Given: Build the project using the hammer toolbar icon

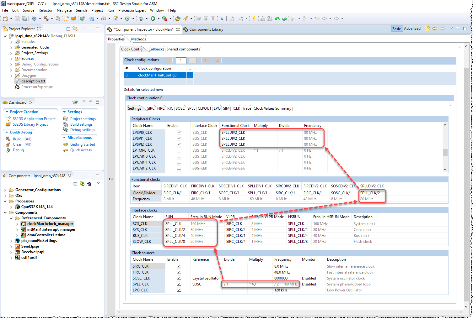Looking at the screenshot, I should click(x=46, y=18).
